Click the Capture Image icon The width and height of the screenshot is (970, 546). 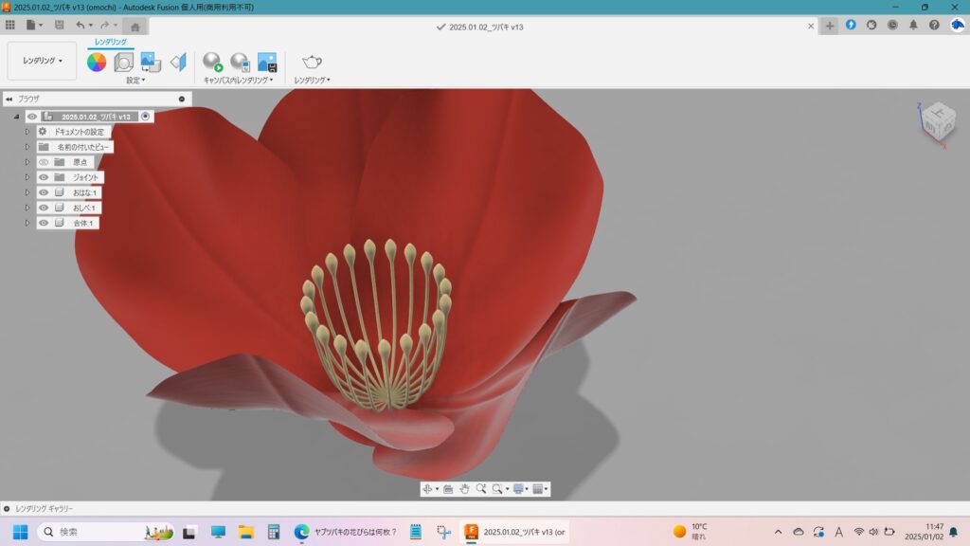tap(267, 63)
